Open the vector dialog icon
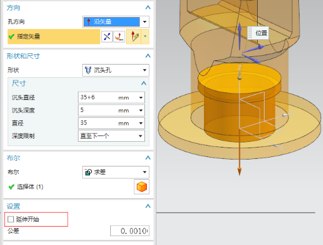Image resolution: width=323 pixels, height=245 pixels. point(119,37)
